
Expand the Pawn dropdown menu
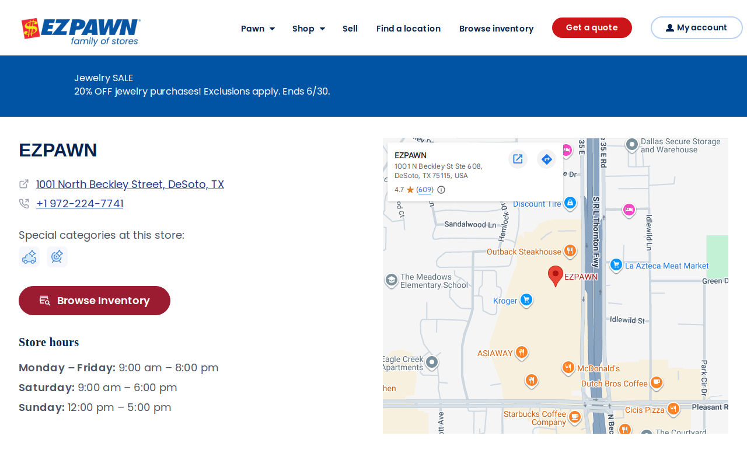click(258, 29)
